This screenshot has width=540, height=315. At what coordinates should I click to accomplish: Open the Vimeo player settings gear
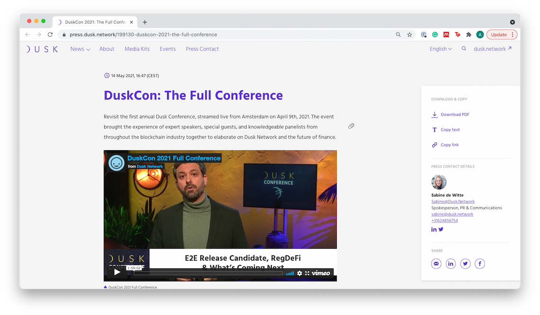click(x=299, y=273)
